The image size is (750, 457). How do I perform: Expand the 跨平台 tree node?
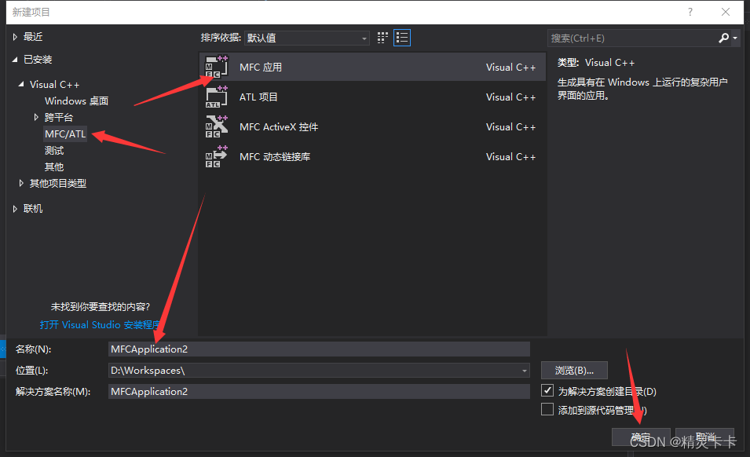click(x=36, y=117)
